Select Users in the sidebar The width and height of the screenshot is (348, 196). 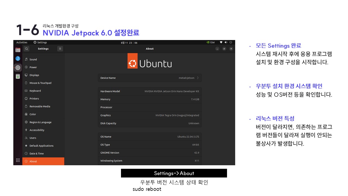(43, 138)
